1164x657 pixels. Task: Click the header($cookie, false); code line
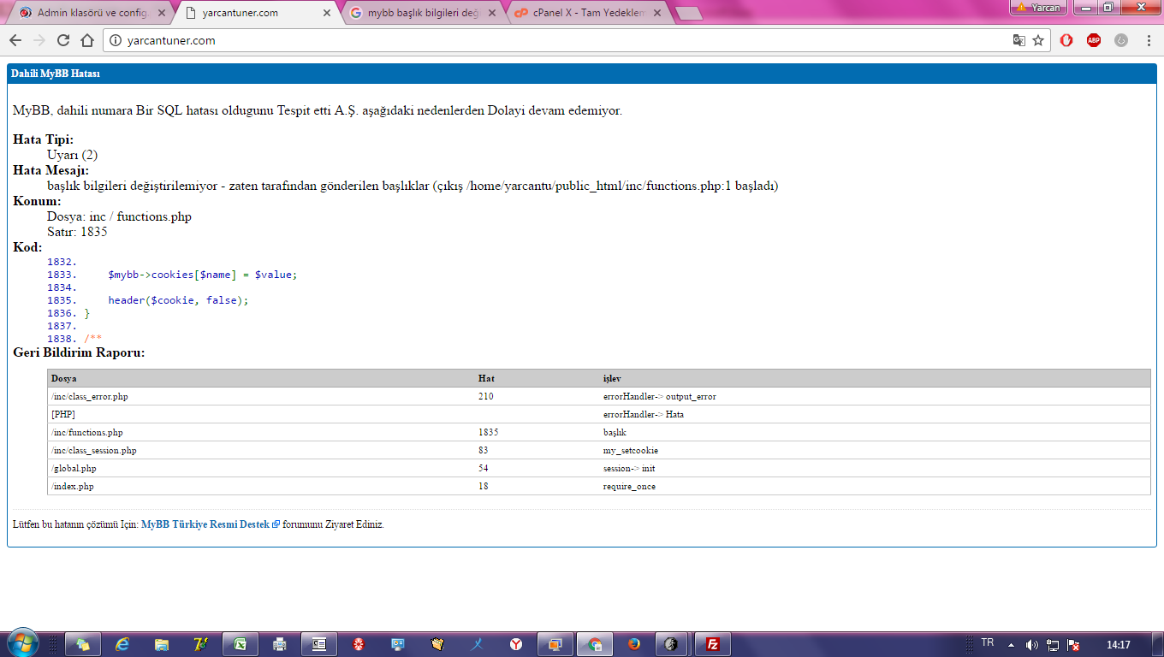point(178,300)
